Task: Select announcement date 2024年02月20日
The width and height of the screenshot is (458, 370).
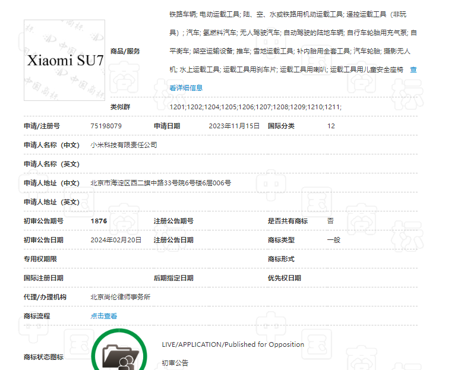Action: point(116,240)
